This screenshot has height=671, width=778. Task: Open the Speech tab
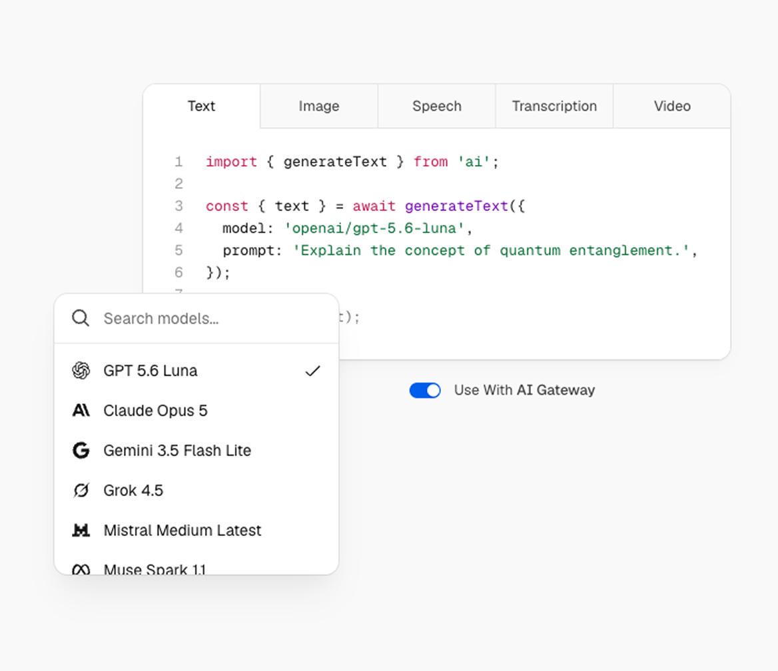pyautogui.click(x=437, y=106)
